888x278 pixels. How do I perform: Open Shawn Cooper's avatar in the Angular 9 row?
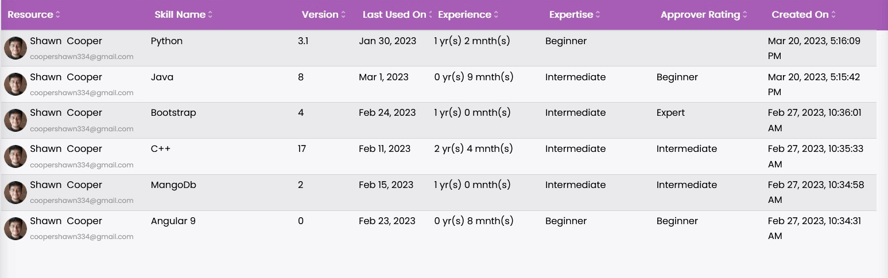15,228
